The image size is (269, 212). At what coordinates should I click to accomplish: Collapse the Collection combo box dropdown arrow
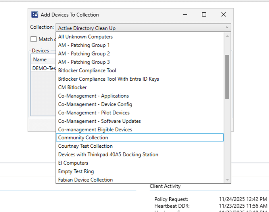[227, 27]
